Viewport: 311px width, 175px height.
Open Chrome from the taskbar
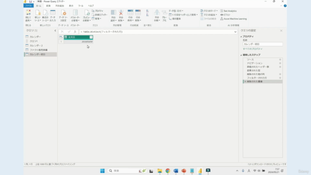[168, 171]
